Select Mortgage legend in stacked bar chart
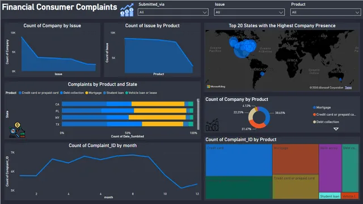This screenshot has height=204, width=363. coord(93,93)
